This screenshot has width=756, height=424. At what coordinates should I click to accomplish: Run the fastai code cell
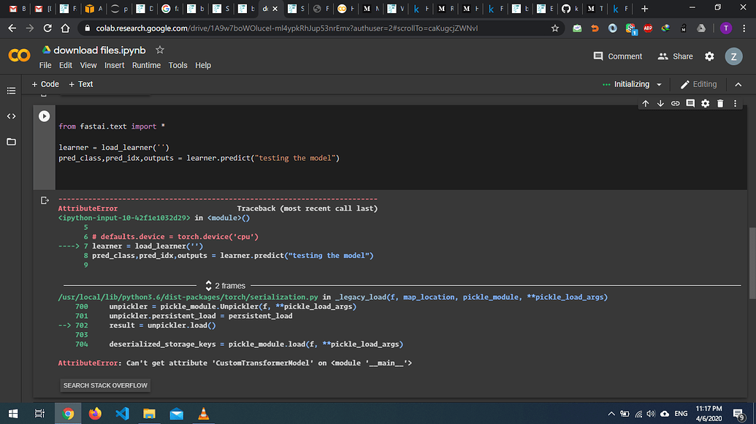point(44,115)
